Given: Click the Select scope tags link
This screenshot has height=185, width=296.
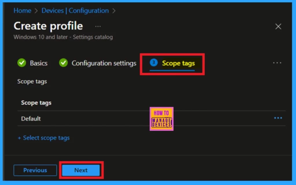Looking at the screenshot, I should pyautogui.click(x=44, y=138).
